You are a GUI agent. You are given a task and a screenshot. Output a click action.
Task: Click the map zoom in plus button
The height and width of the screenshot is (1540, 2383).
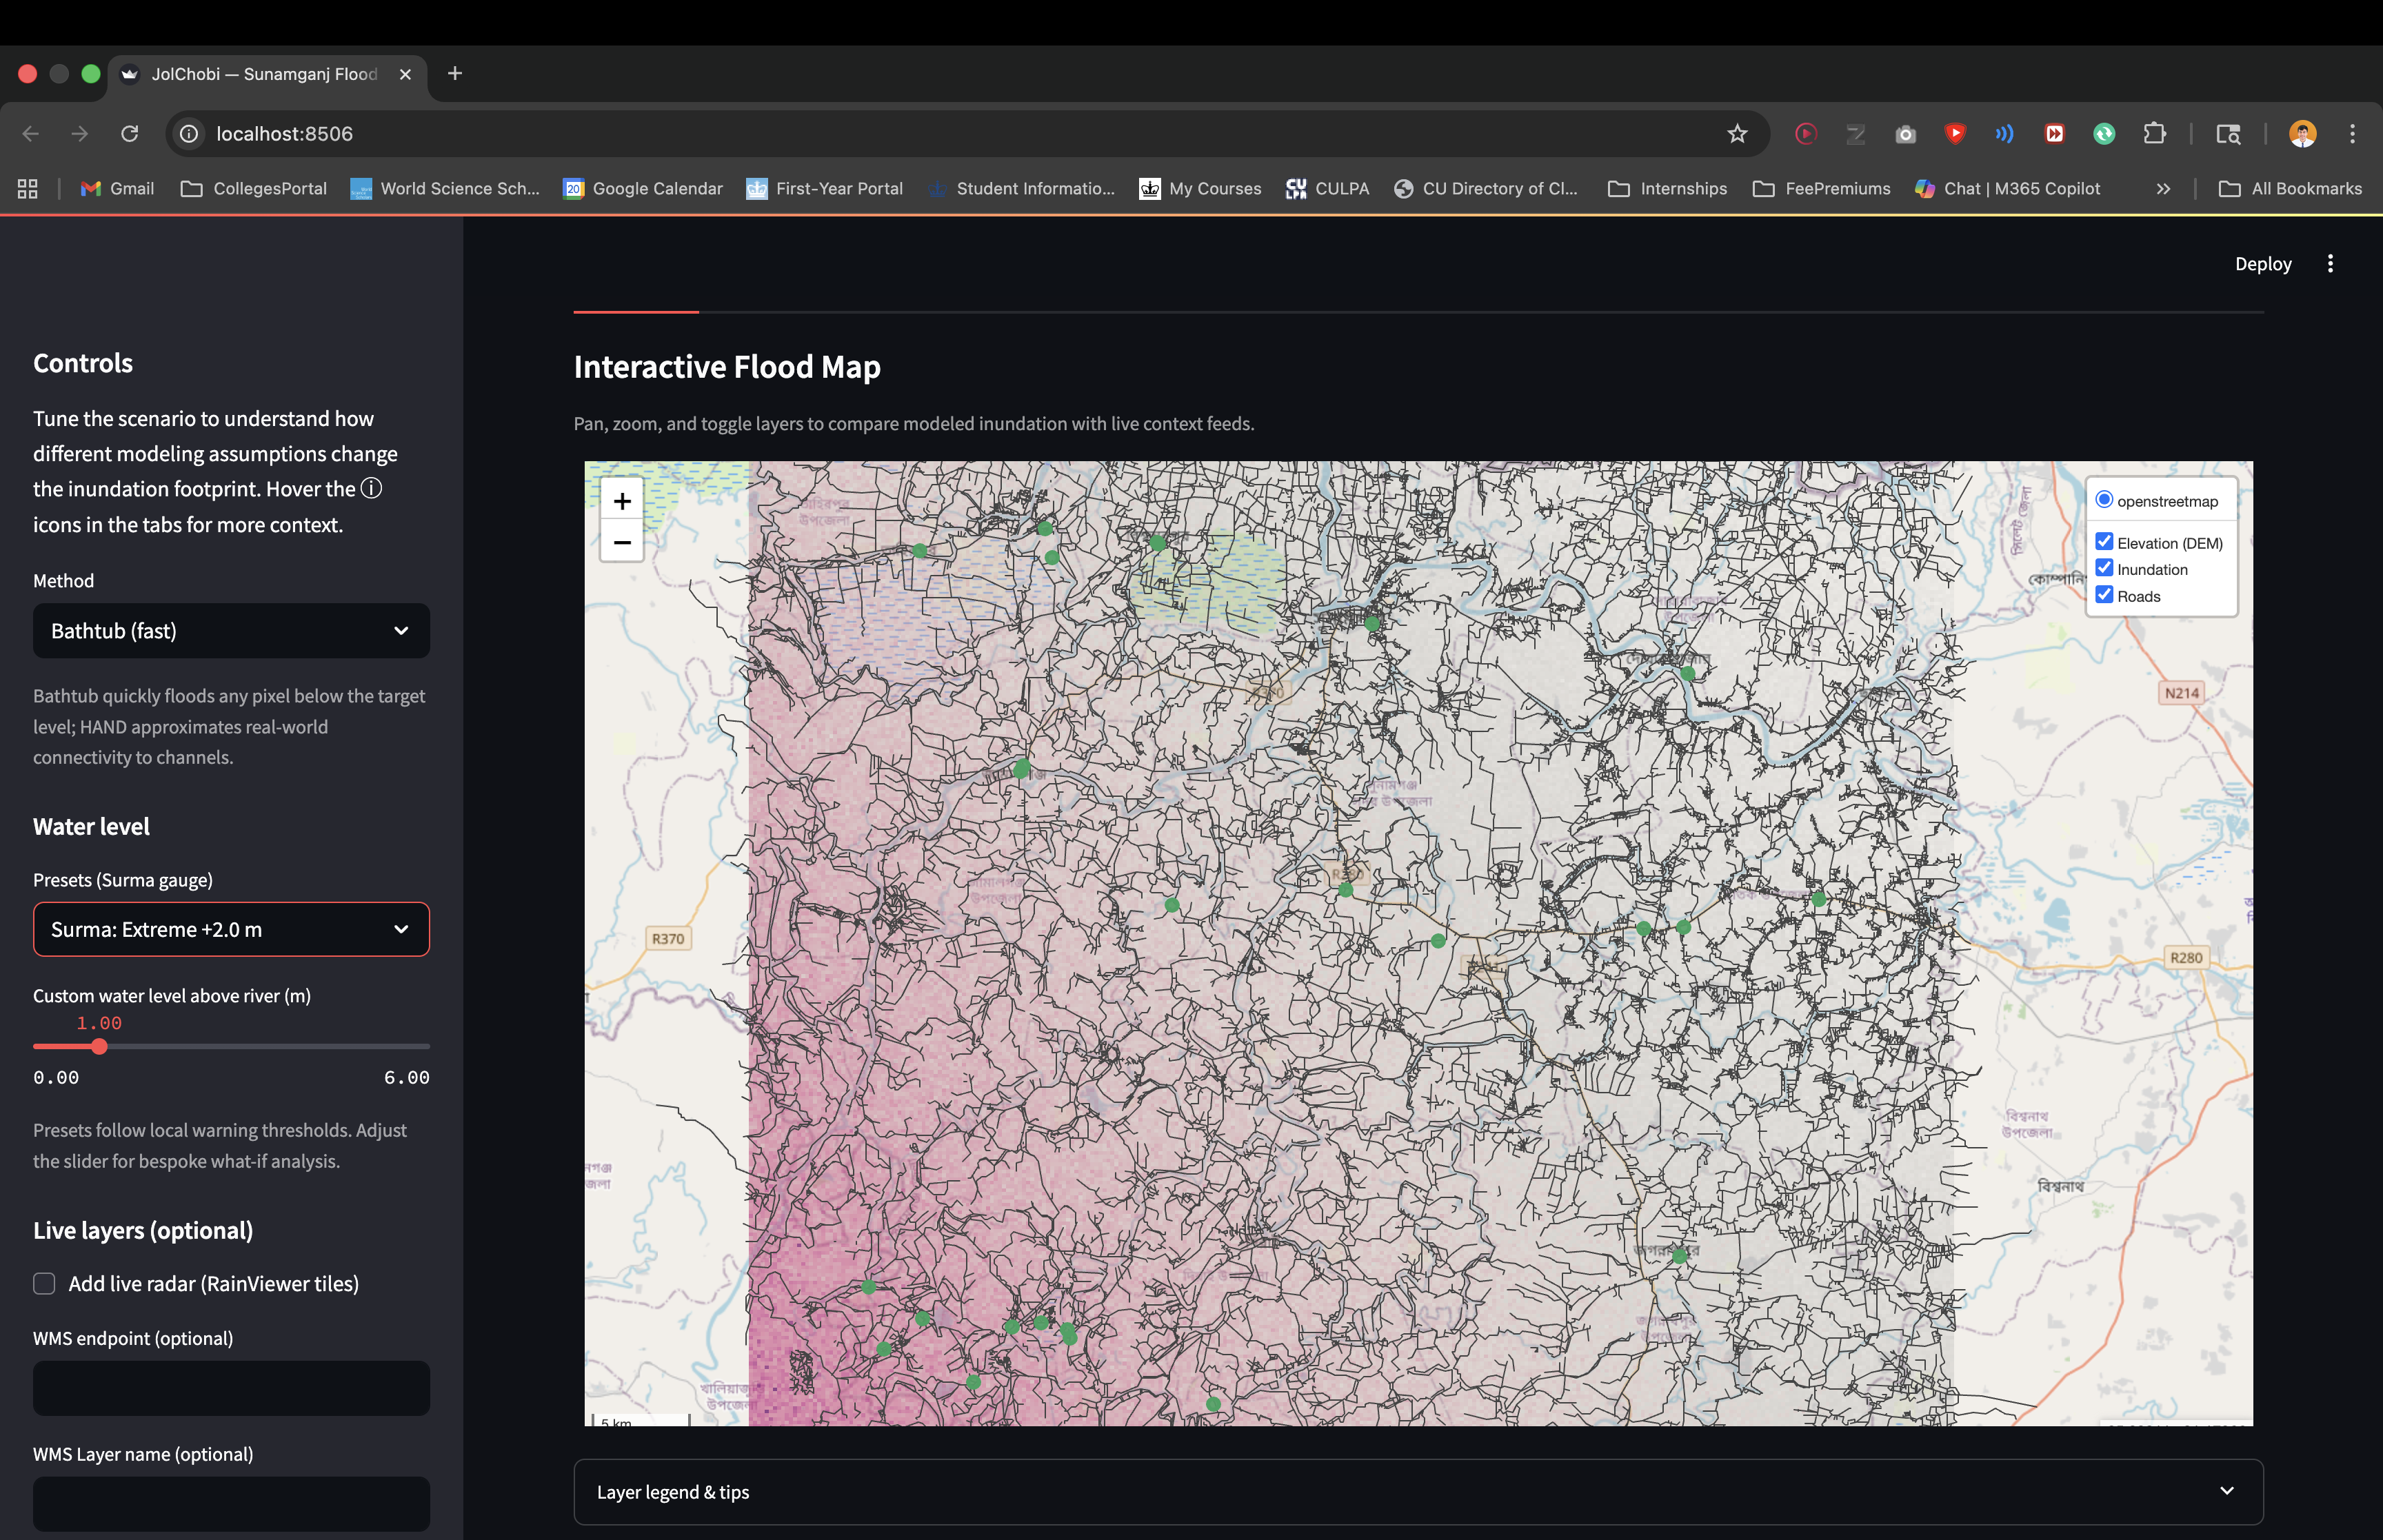(621, 501)
